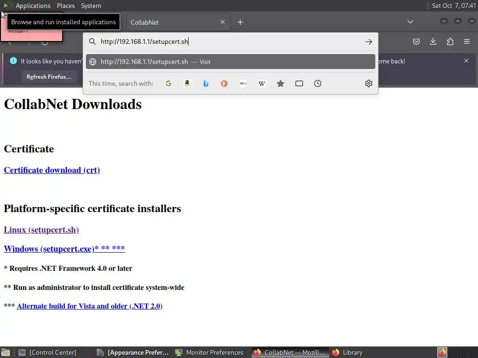Open Windows (setupcert.exe) link
The image size is (478, 358).
pyautogui.click(x=64, y=249)
